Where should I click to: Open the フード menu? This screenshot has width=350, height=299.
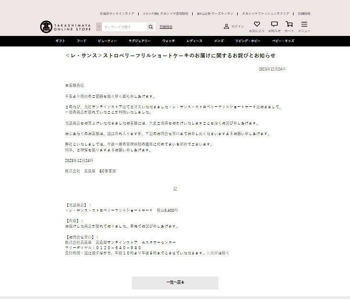(81, 41)
